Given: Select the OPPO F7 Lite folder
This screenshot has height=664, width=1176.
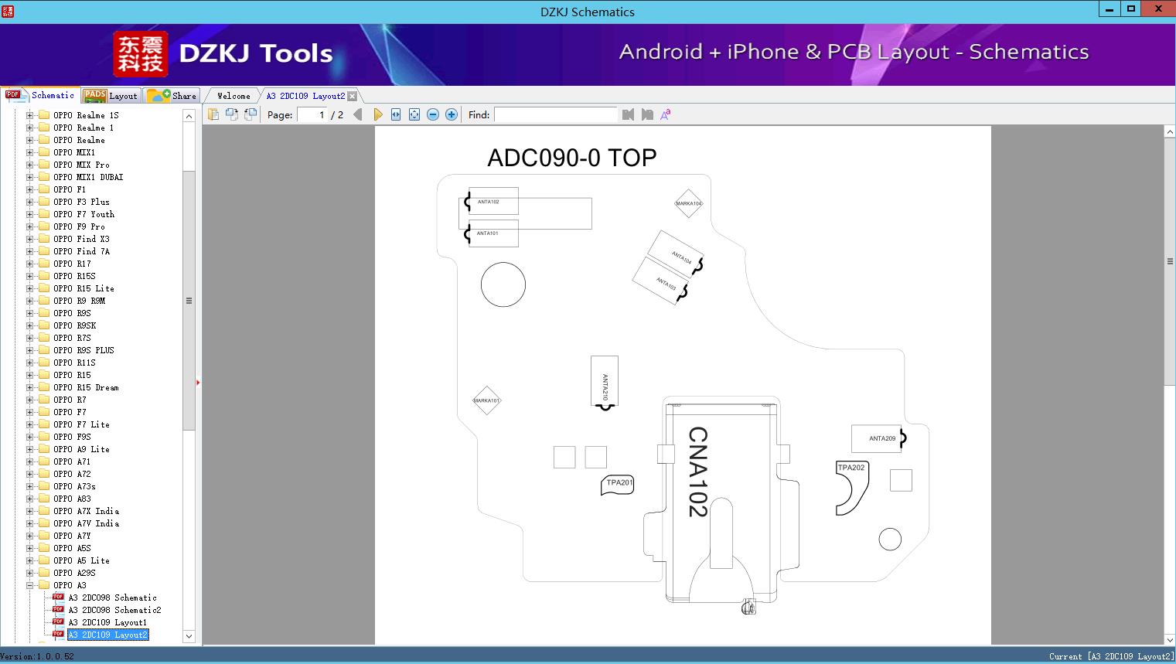Looking at the screenshot, I should click(x=81, y=424).
